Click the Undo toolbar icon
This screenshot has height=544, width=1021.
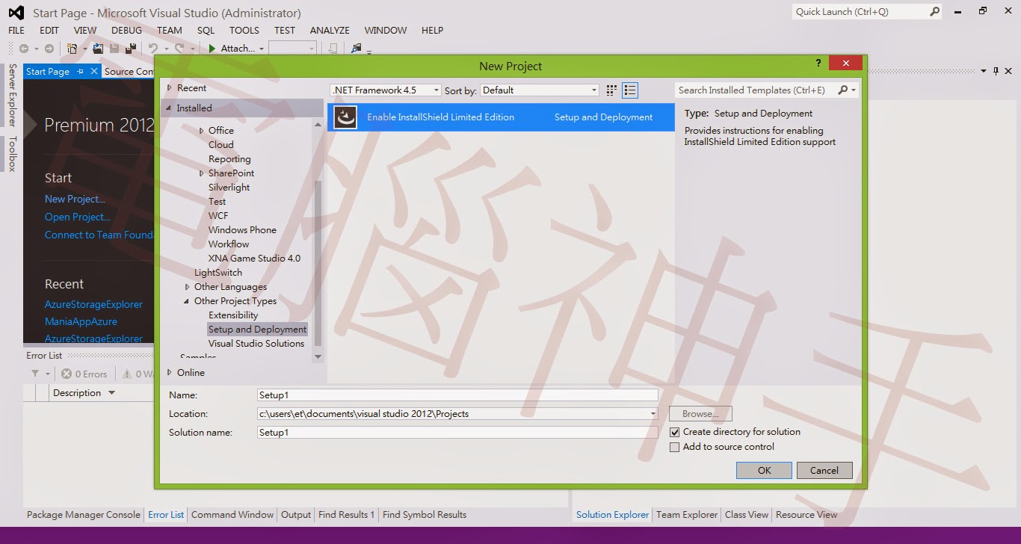coord(152,49)
